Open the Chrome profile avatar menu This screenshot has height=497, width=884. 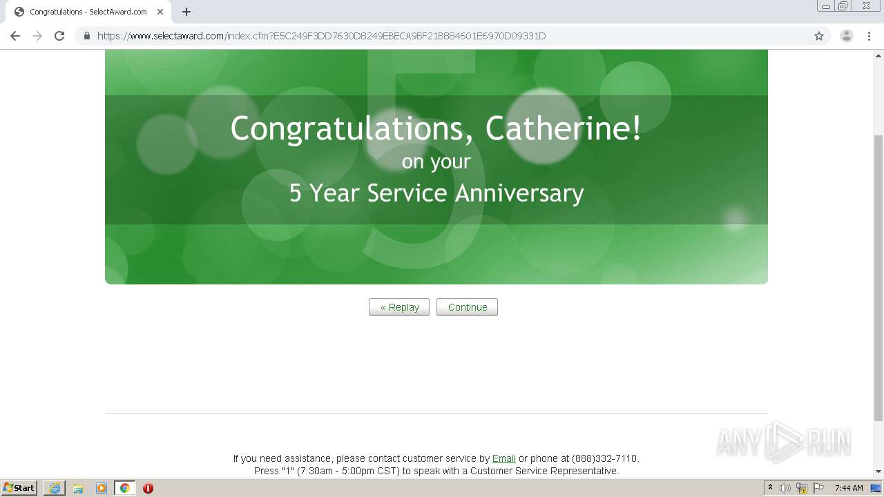pyautogui.click(x=846, y=36)
